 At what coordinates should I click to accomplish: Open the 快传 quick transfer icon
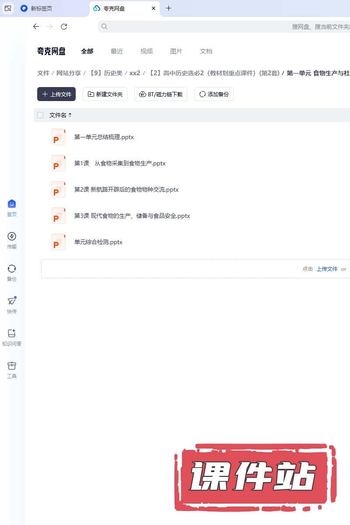(12, 301)
